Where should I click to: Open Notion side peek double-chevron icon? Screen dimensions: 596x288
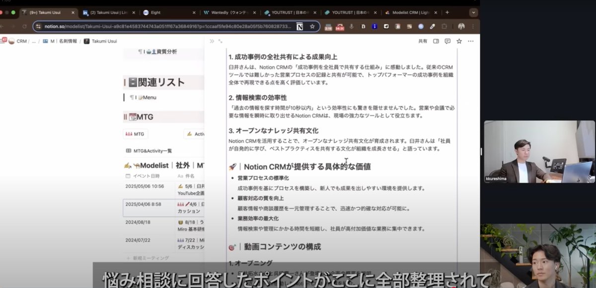[212, 41]
